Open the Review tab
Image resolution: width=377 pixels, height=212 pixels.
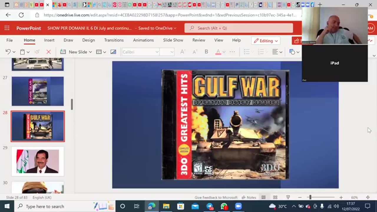point(199,40)
